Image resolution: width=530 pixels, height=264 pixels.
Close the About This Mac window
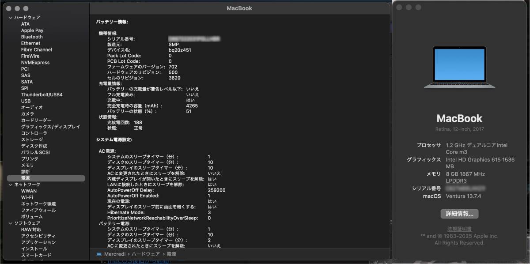point(399,8)
